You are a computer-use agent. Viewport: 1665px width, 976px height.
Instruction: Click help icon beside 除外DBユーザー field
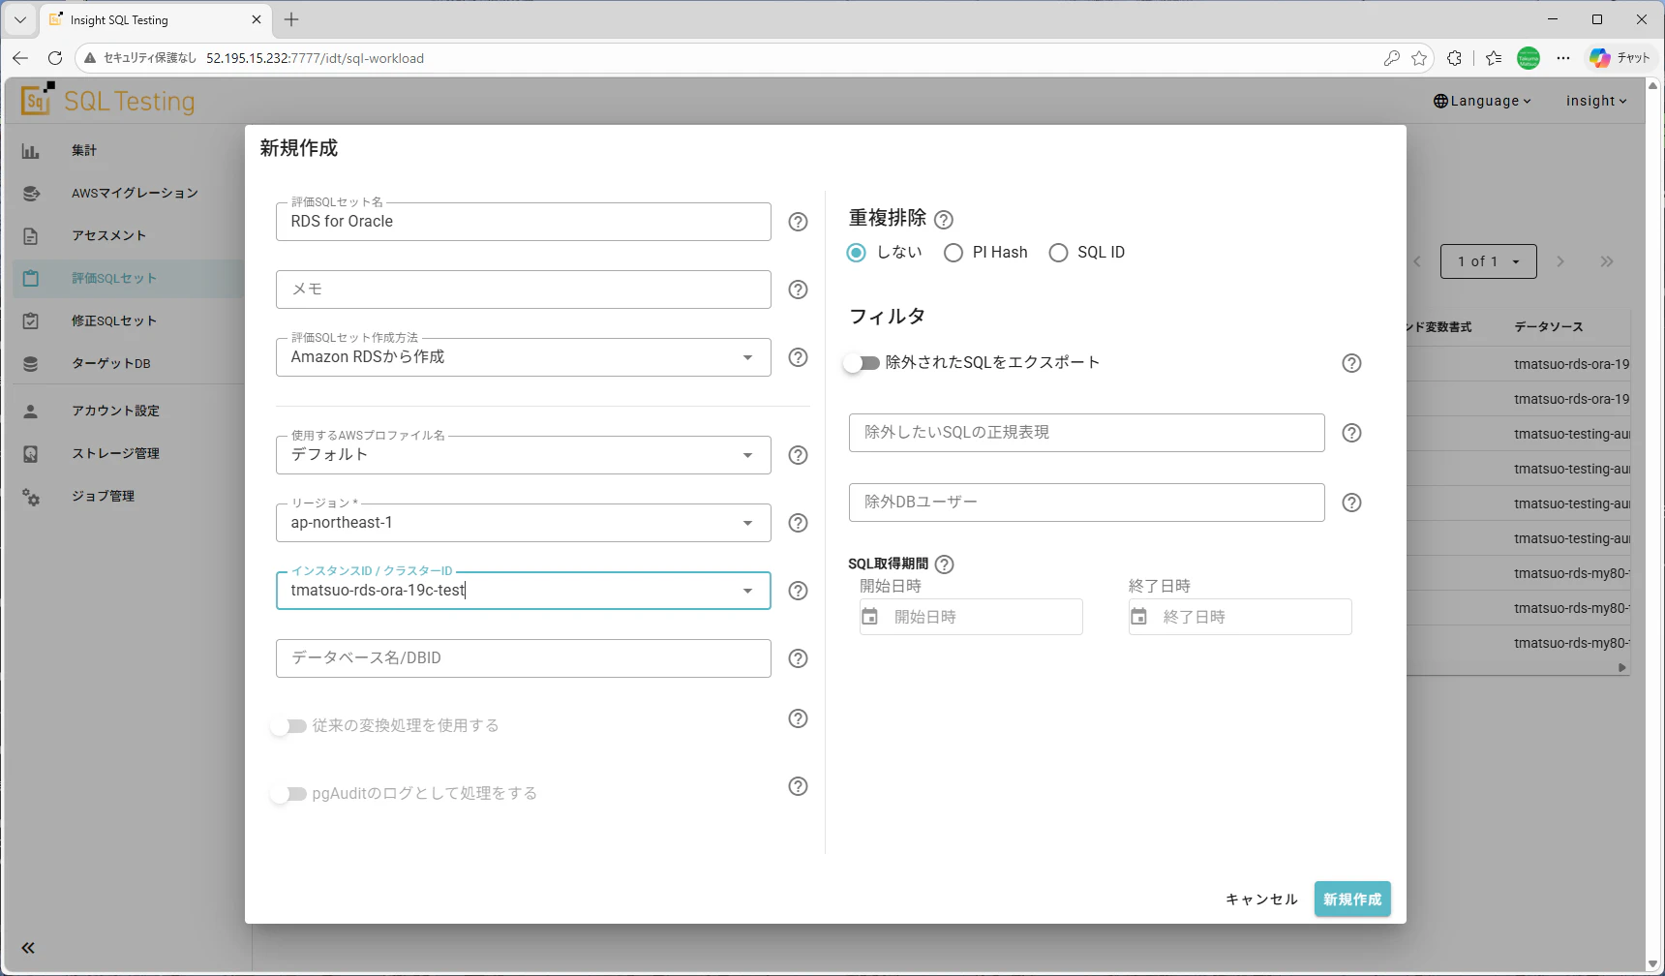(x=1351, y=503)
